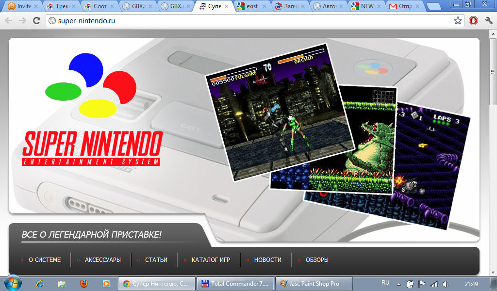The width and height of the screenshot is (497, 291).
Task: Close the NEW tab
Action: pyautogui.click(x=379, y=6)
